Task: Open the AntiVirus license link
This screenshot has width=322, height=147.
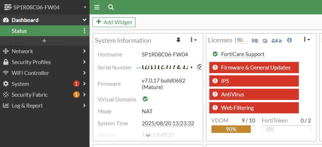Action: (232, 95)
